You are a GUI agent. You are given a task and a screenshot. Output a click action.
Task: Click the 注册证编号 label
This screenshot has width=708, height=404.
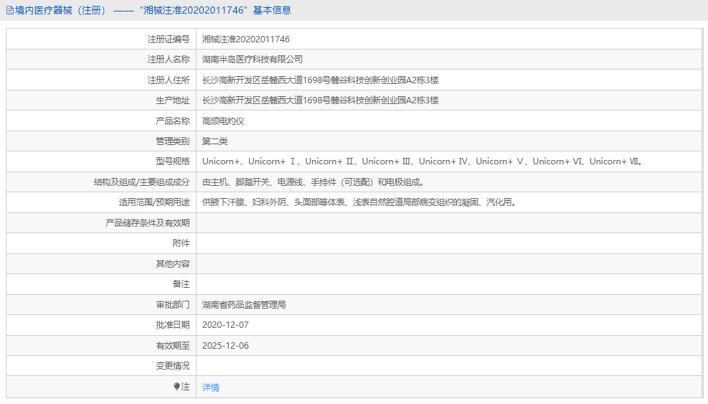(169, 39)
